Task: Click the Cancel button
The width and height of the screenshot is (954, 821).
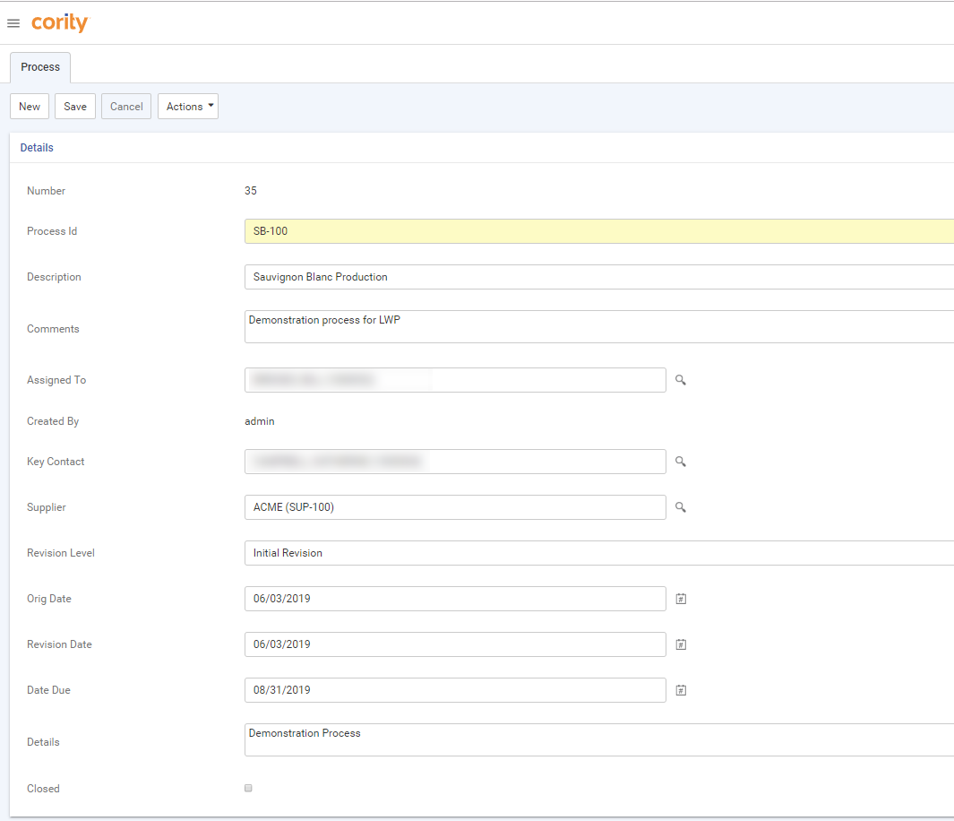Action: pyautogui.click(x=126, y=107)
